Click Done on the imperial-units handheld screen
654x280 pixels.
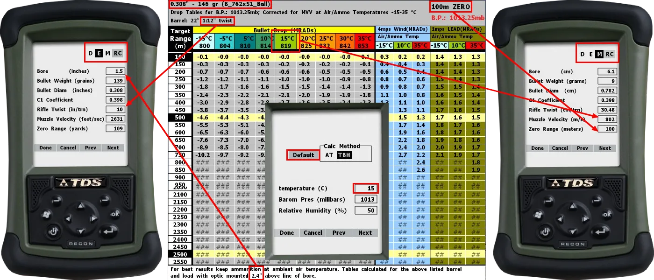coord(46,147)
